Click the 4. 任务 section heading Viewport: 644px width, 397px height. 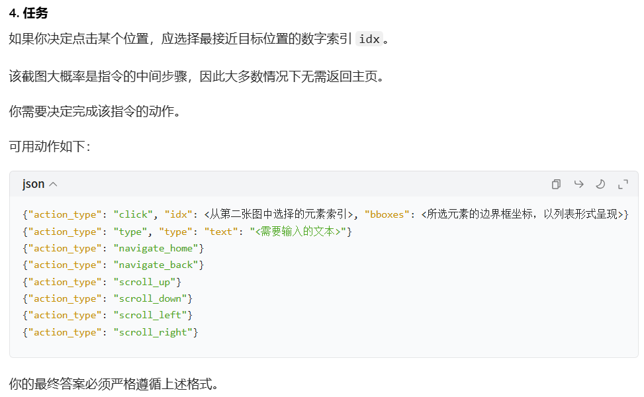[28, 13]
